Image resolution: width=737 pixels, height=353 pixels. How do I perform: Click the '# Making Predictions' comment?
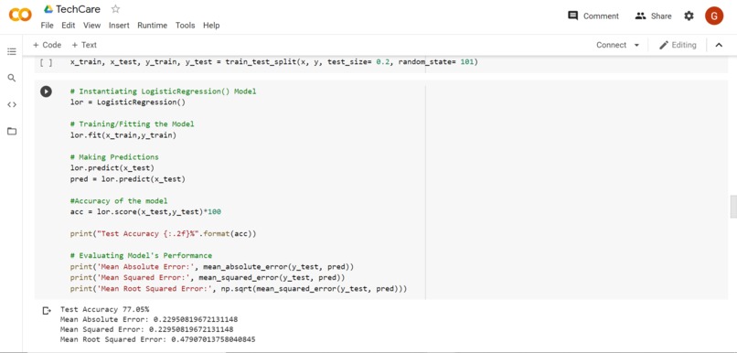(114, 157)
